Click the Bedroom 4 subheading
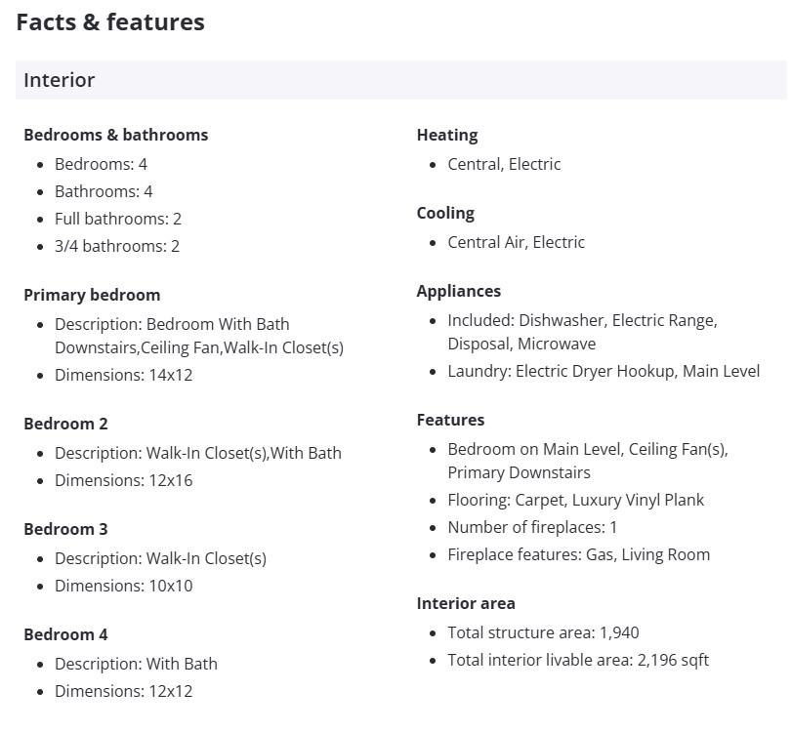 click(65, 634)
